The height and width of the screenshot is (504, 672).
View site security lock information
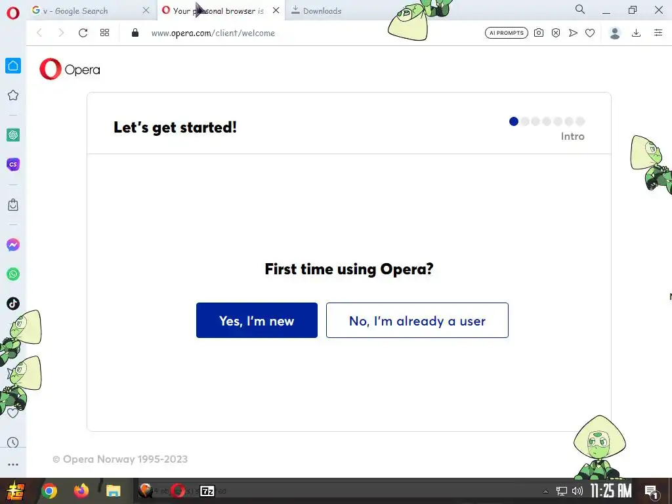click(135, 33)
